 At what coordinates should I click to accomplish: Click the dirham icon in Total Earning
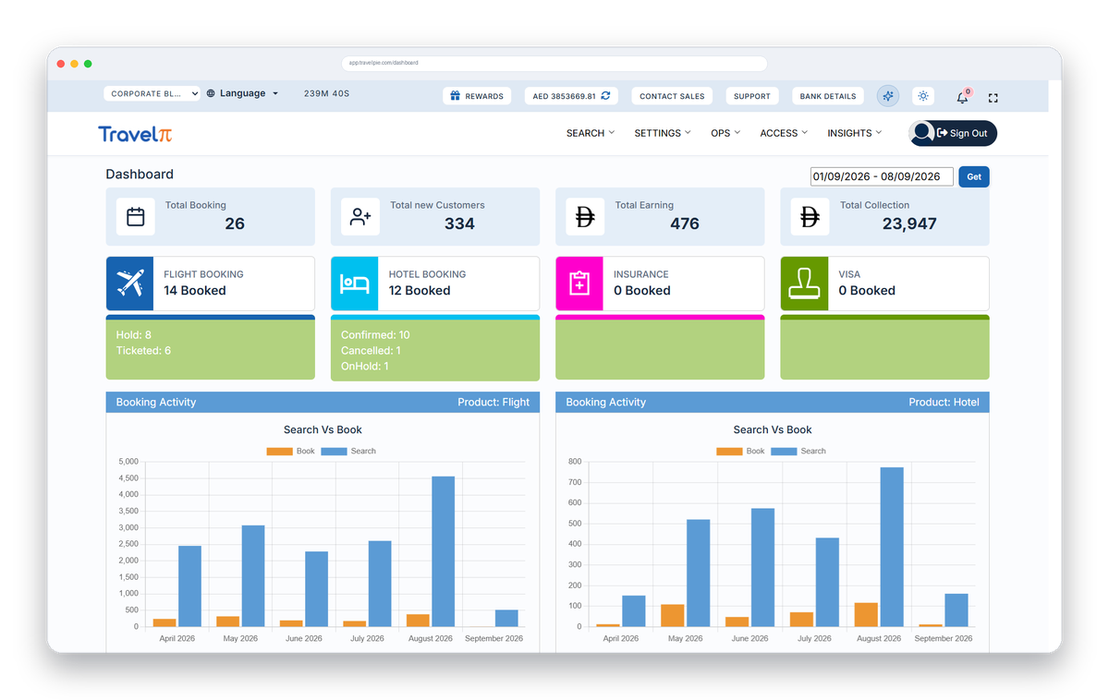coord(585,217)
